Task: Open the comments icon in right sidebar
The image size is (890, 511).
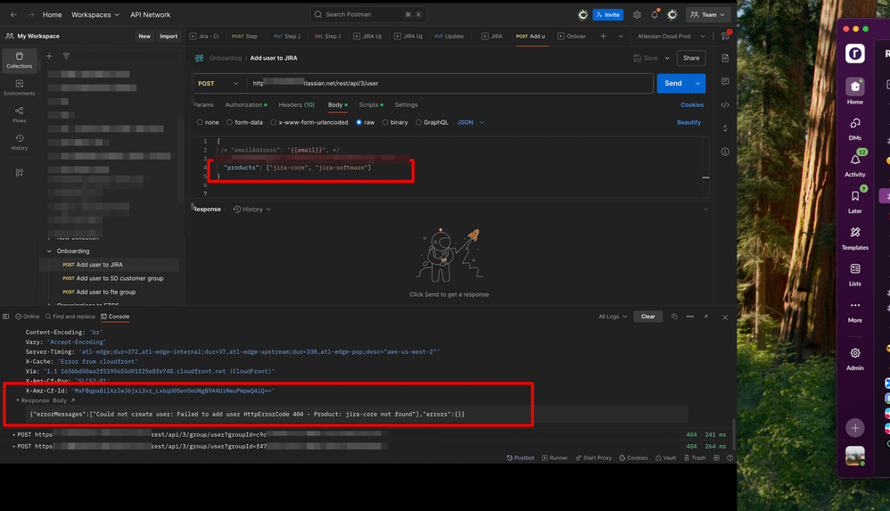Action: click(x=725, y=81)
